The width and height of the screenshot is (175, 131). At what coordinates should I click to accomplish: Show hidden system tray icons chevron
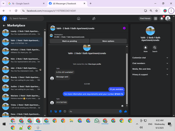pos(137,124)
